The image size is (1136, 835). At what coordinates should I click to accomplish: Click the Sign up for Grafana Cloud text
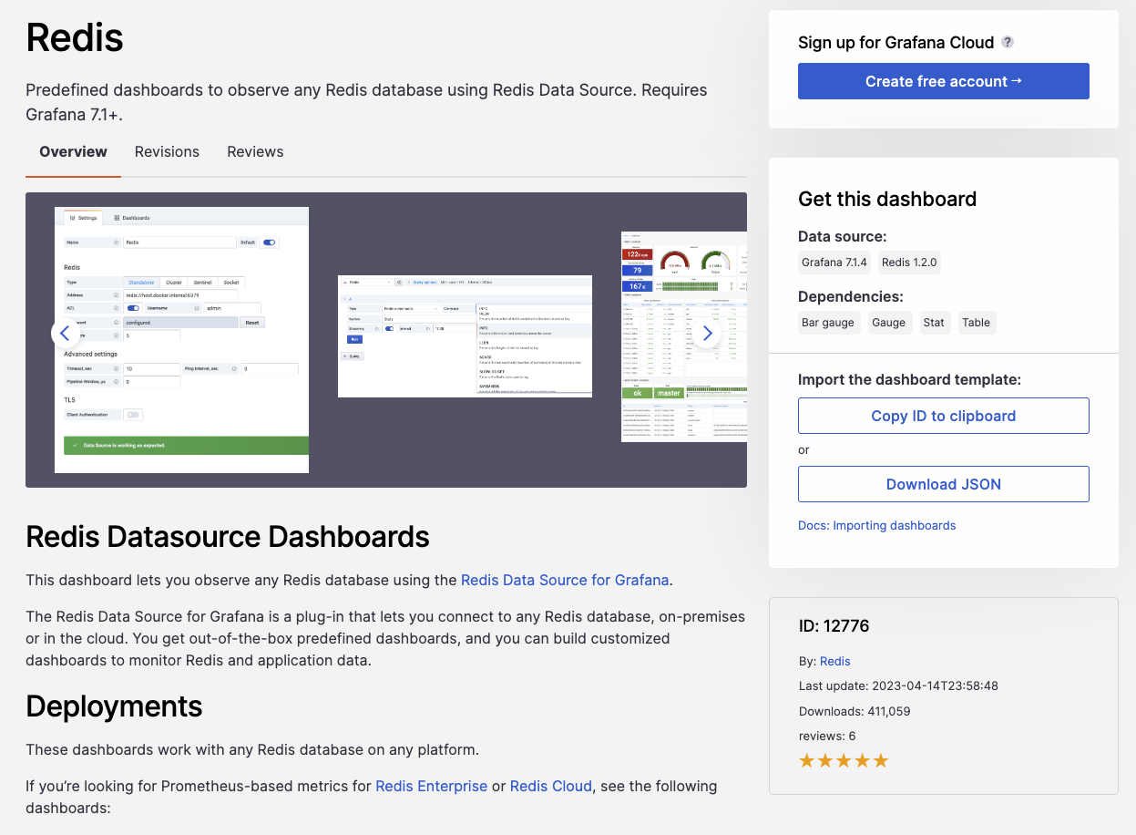pos(896,42)
